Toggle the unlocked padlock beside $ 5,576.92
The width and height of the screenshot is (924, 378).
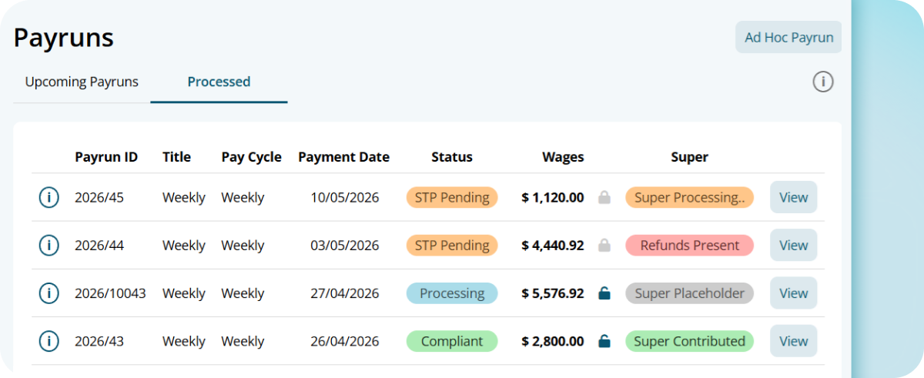click(604, 293)
